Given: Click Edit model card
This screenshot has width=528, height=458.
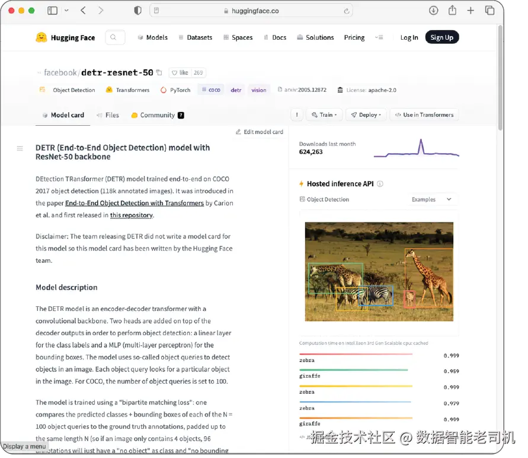Looking at the screenshot, I should pos(260,132).
